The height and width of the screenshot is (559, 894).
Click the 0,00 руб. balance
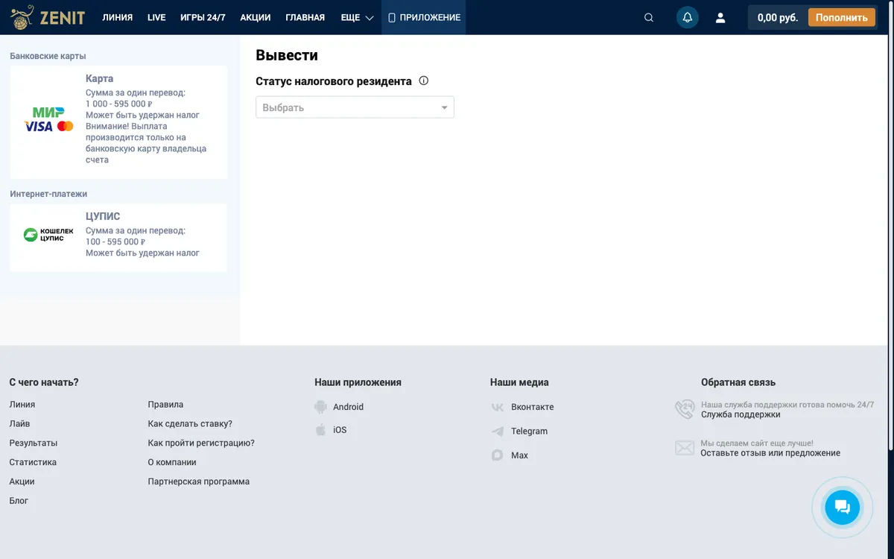778,18
